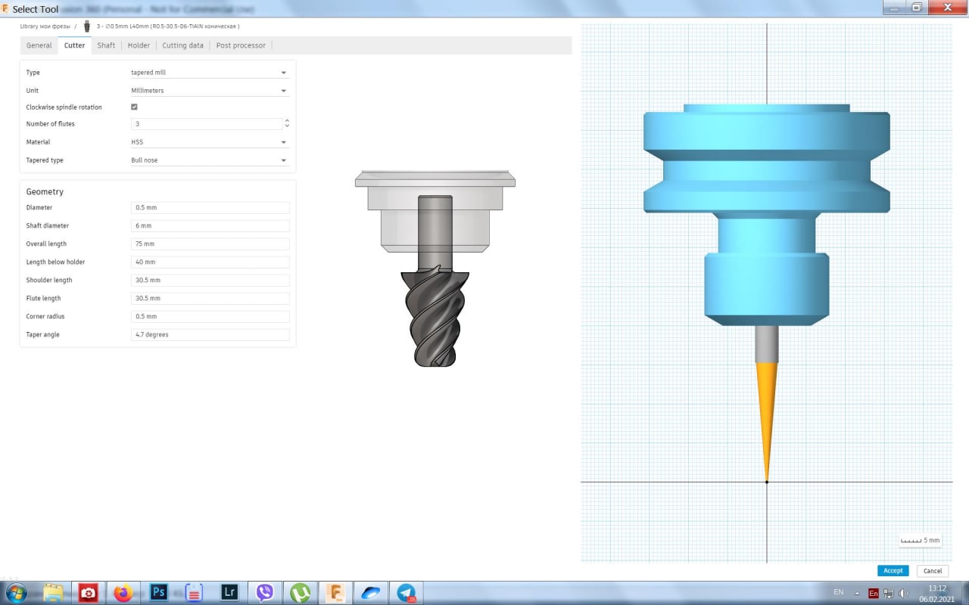Switch to the Cutting data tab
The width and height of the screenshot is (969, 605).
[x=182, y=45]
